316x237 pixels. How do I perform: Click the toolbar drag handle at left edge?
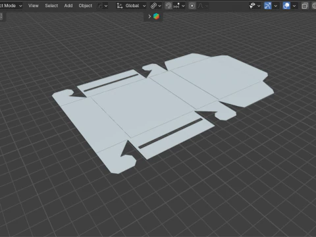(x=1, y=16)
